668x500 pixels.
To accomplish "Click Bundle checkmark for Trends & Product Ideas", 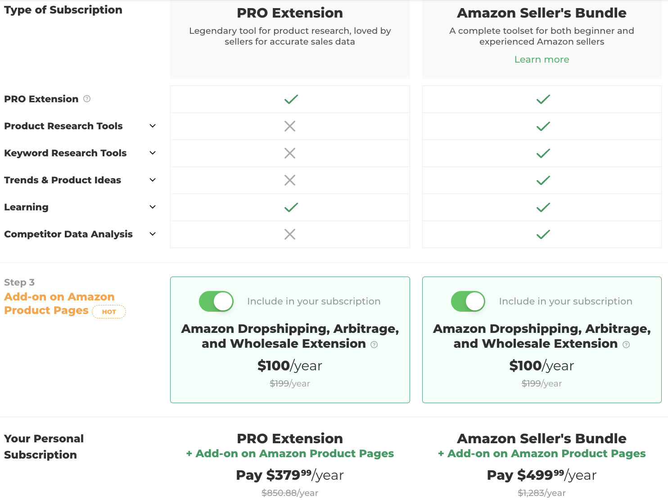I will click(x=543, y=180).
